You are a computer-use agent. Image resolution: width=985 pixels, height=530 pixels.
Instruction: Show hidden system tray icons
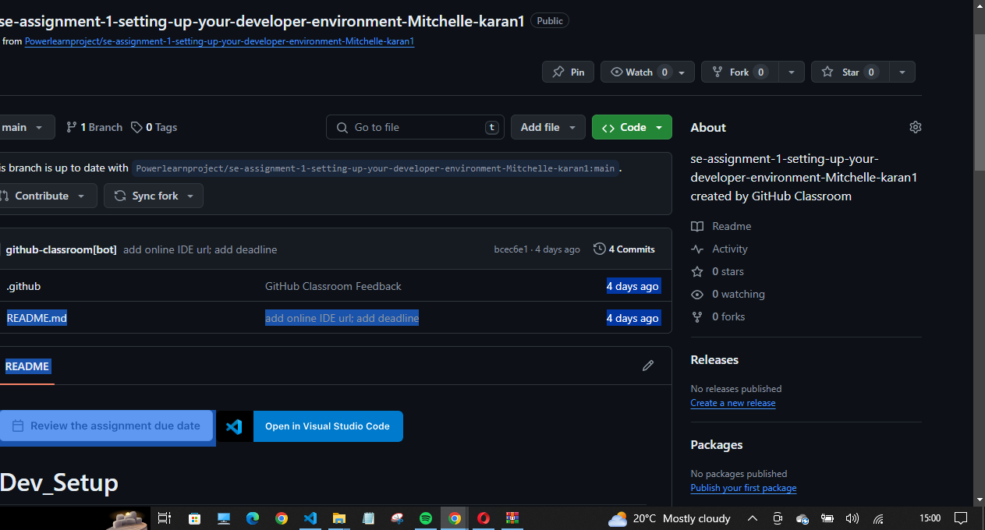(x=753, y=518)
